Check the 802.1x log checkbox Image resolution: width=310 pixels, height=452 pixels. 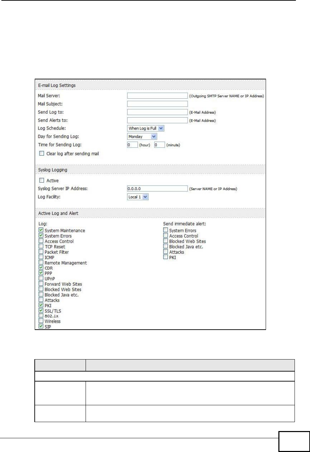[41, 316]
